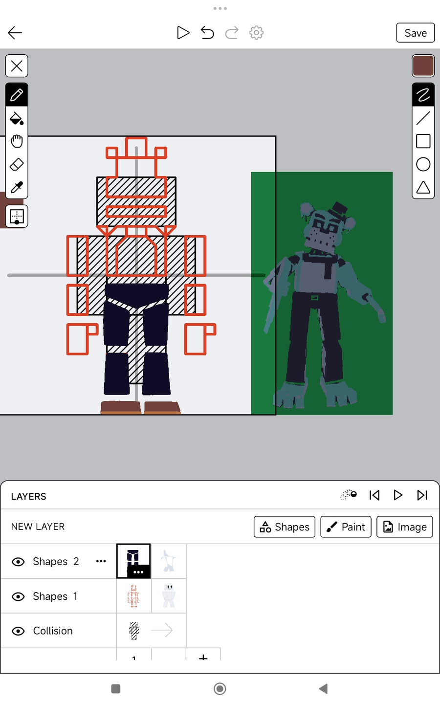Add a new Shapes layer
440x704 pixels.
tap(285, 527)
